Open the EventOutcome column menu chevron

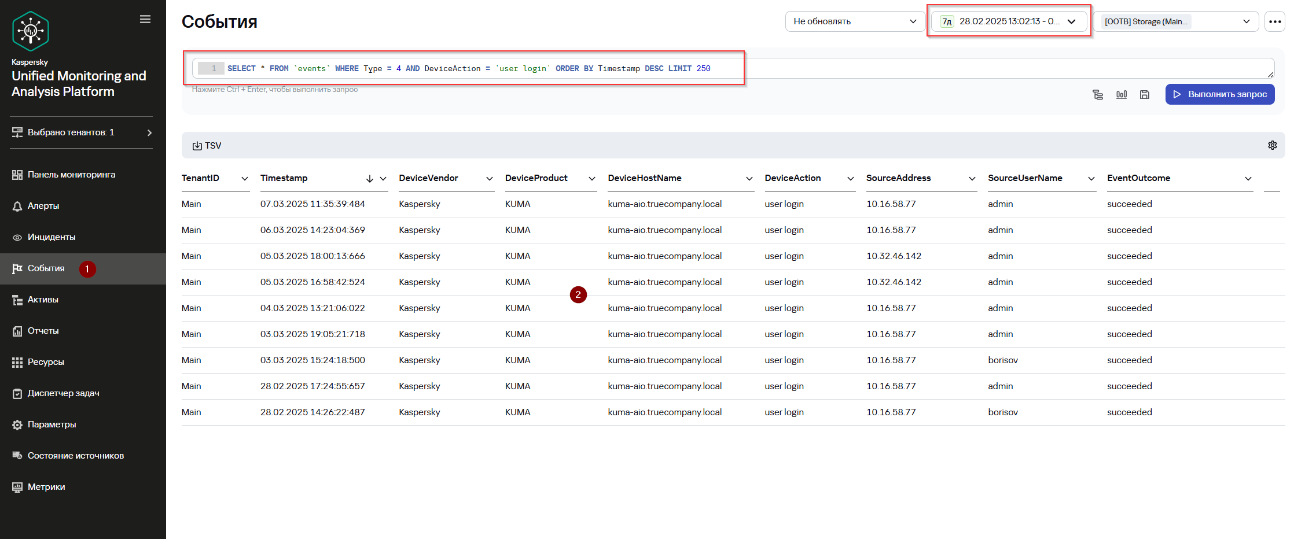click(1248, 179)
